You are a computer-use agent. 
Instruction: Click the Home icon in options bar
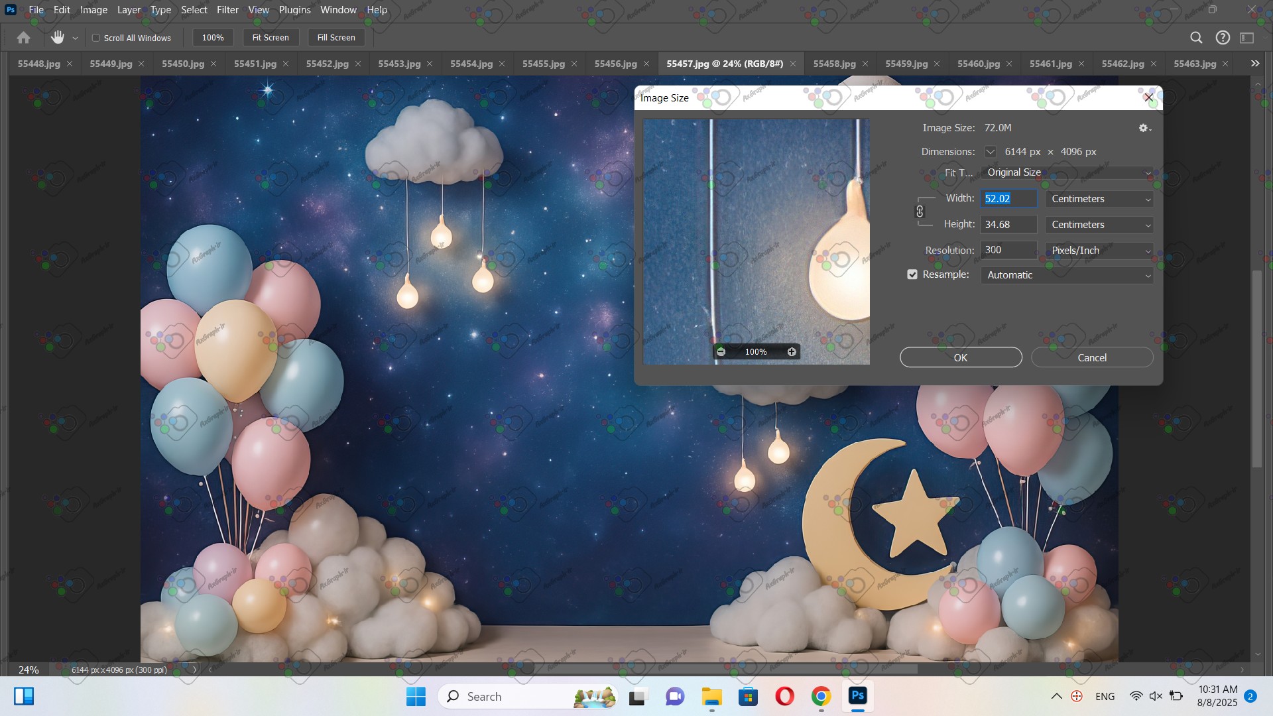pos(23,38)
